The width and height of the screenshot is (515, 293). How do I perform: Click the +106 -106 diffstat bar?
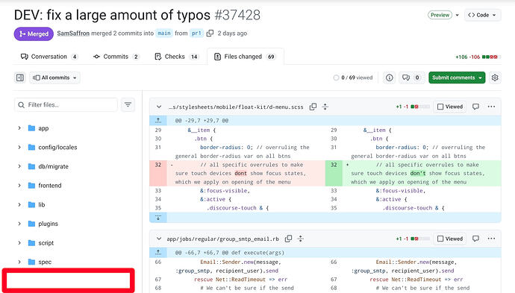[478, 57]
